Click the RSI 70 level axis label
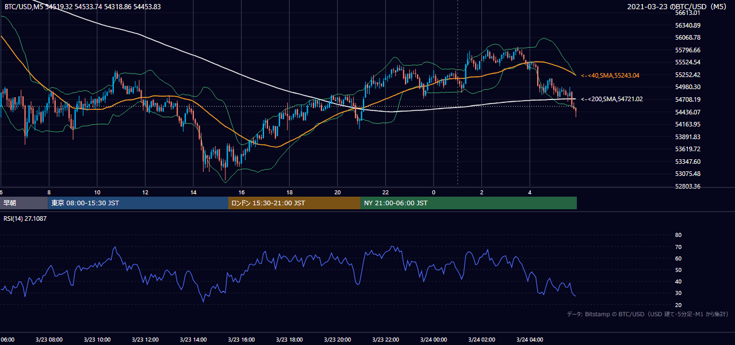Viewport: 735px width, 345px height. coord(678,247)
